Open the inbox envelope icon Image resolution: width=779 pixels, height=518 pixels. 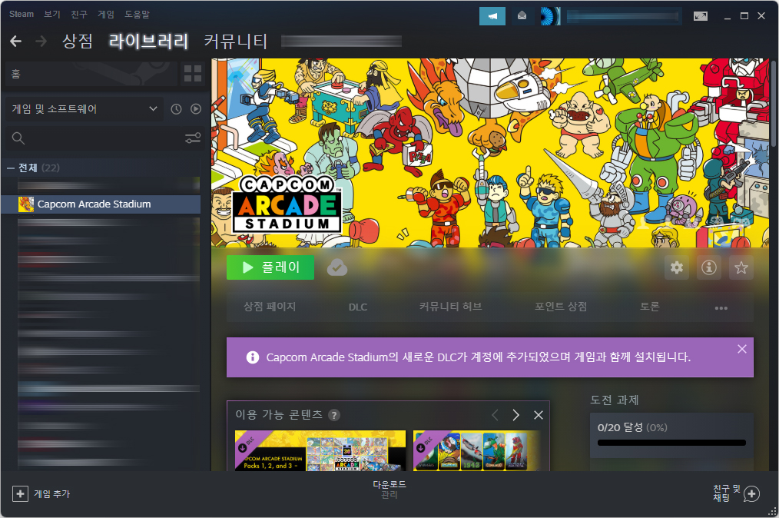(x=522, y=16)
